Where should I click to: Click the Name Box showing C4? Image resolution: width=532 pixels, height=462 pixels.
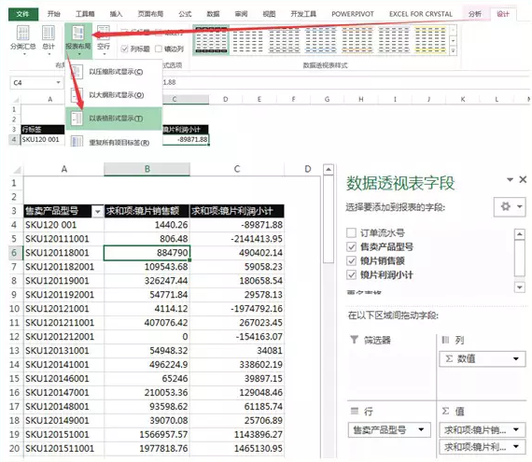36,83
